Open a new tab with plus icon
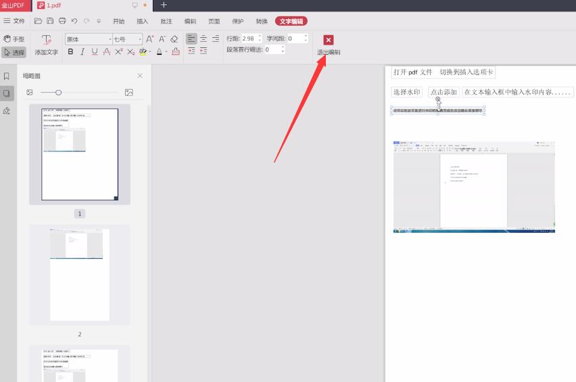This screenshot has height=382, width=576. (164, 5)
